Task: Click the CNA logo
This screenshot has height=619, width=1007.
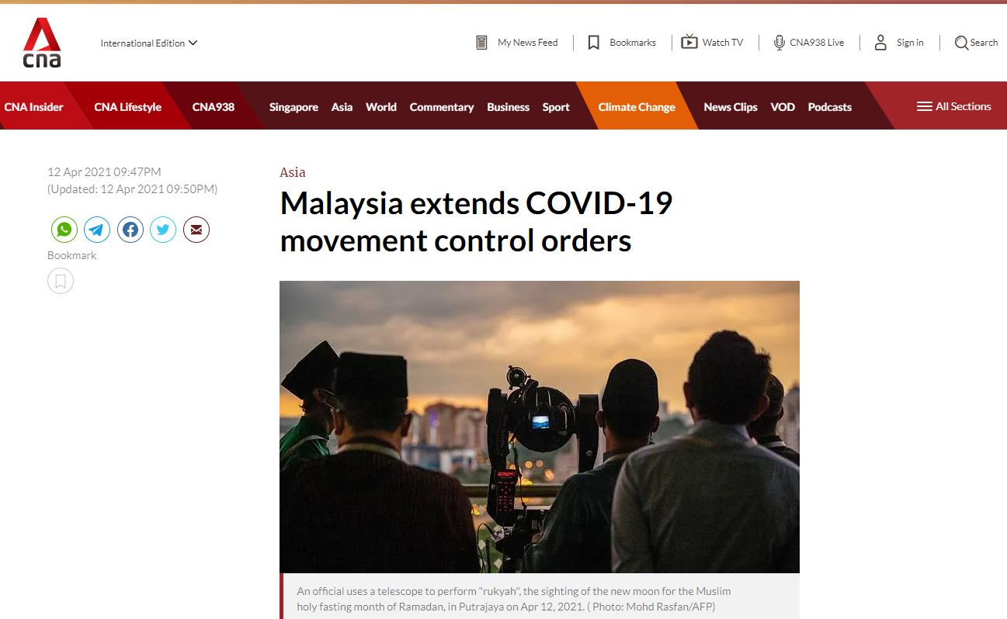Action: point(42,43)
